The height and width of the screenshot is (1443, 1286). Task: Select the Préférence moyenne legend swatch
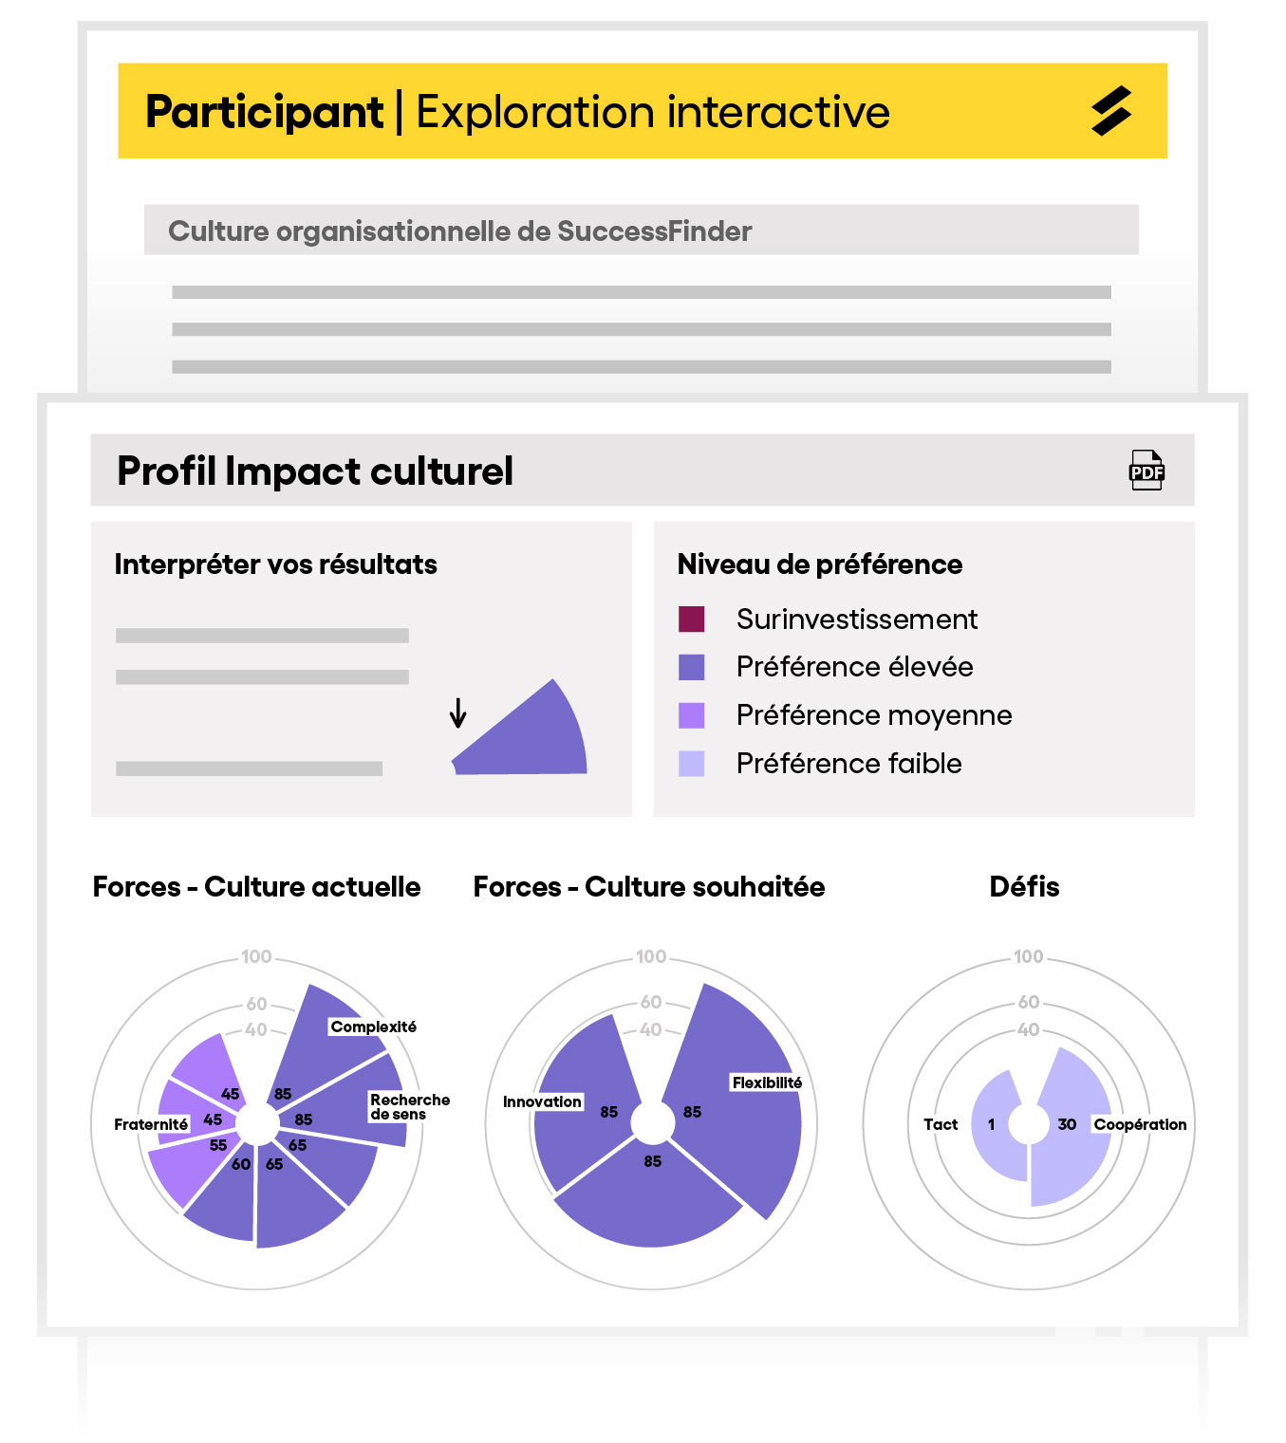pos(692,715)
